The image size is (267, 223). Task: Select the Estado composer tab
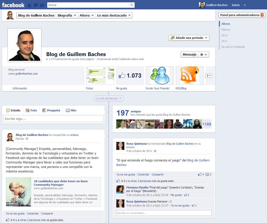[13, 110]
